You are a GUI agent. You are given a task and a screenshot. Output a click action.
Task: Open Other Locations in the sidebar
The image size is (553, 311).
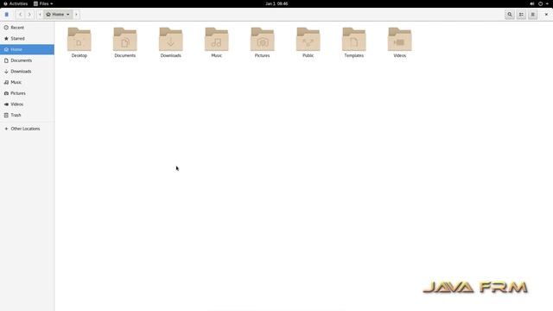(x=27, y=129)
